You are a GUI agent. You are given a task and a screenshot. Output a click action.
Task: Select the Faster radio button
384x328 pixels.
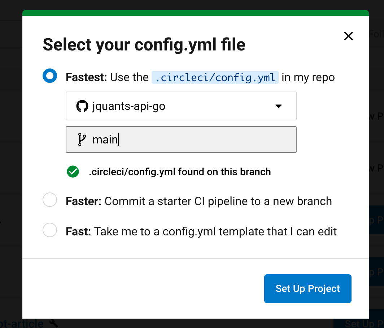click(50, 200)
